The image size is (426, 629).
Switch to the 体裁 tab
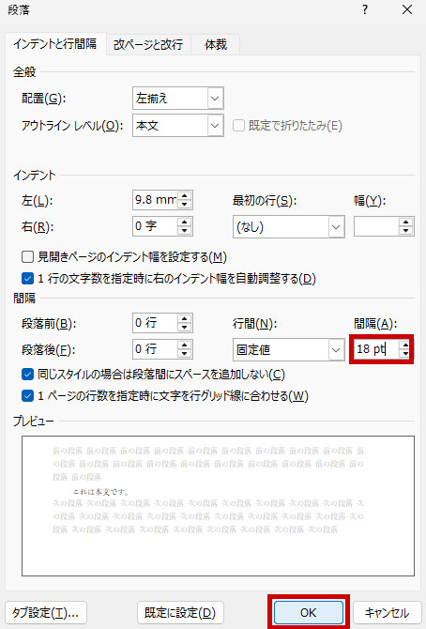[216, 44]
